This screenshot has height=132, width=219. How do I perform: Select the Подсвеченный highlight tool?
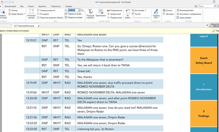[115, 11]
